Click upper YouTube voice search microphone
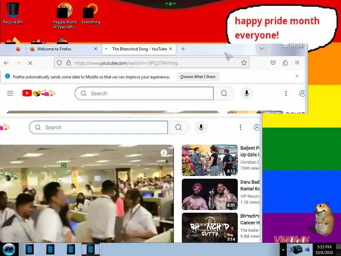Viewport: 341px width, 256px height. tap(247, 93)
